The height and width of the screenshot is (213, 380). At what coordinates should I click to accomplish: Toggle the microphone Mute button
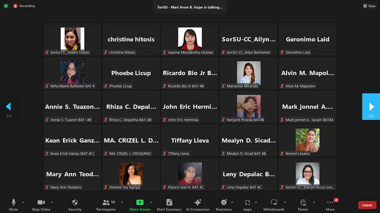point(13,204)
